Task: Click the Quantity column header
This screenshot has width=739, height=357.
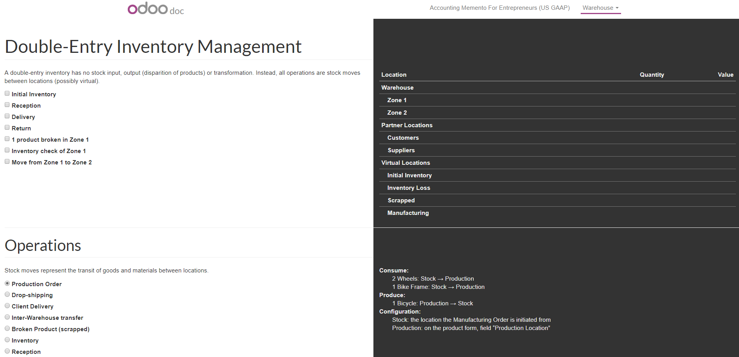Action: 652,75
